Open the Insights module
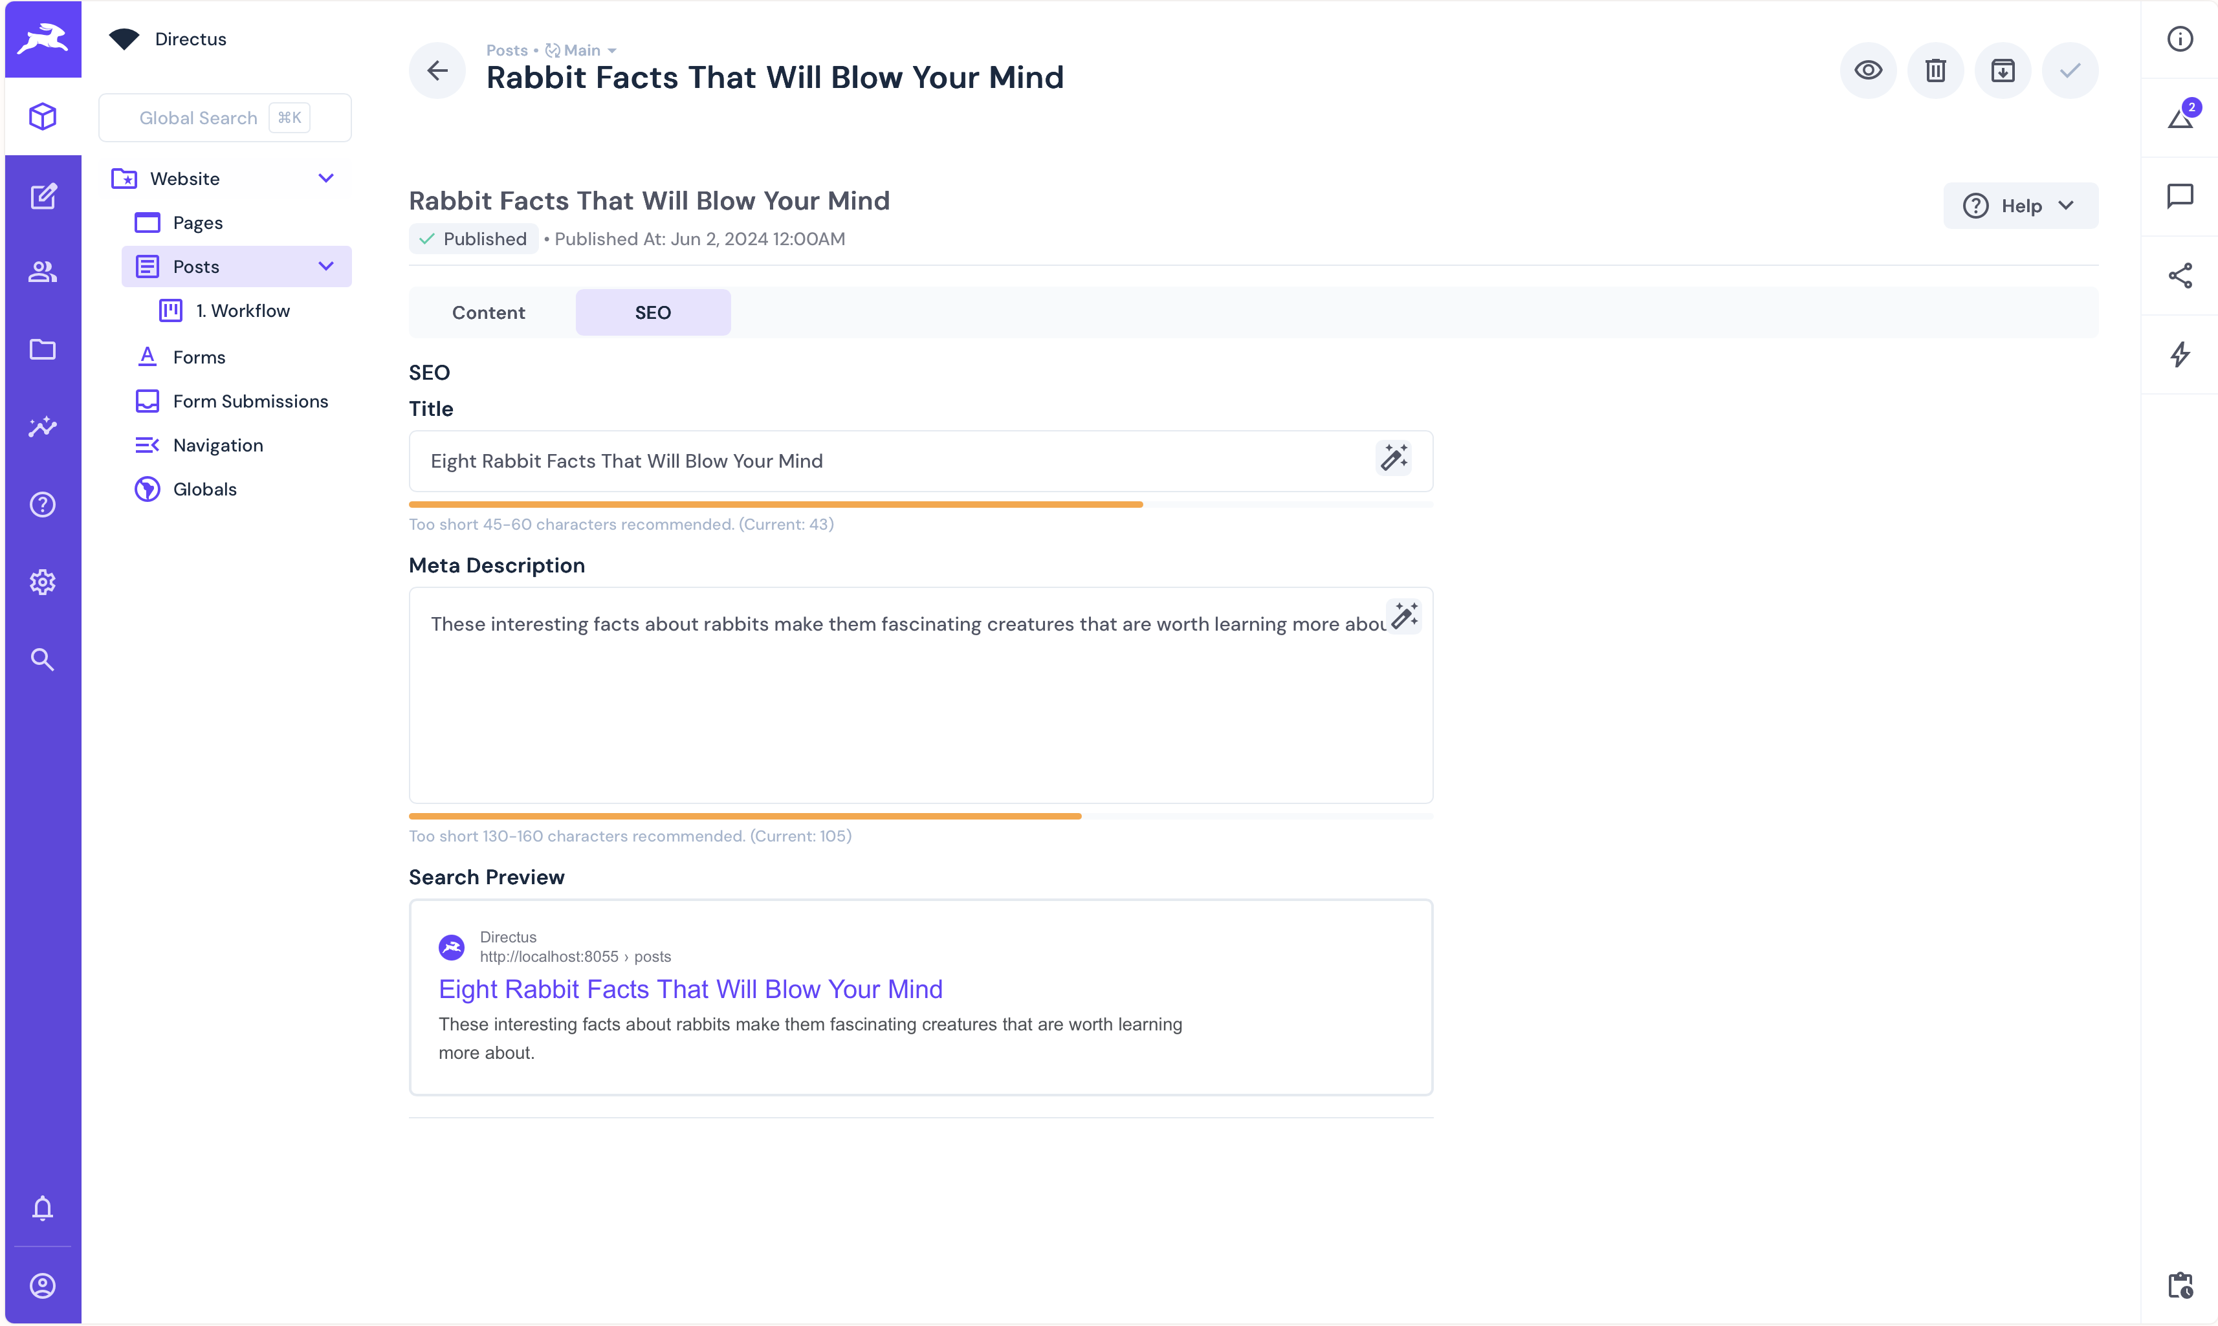 pyautogui.click(x=43, y=427)
